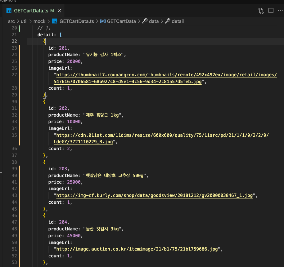The image size is (284, 267).
Task: Click the id value 204
Action: coord(63,222)
